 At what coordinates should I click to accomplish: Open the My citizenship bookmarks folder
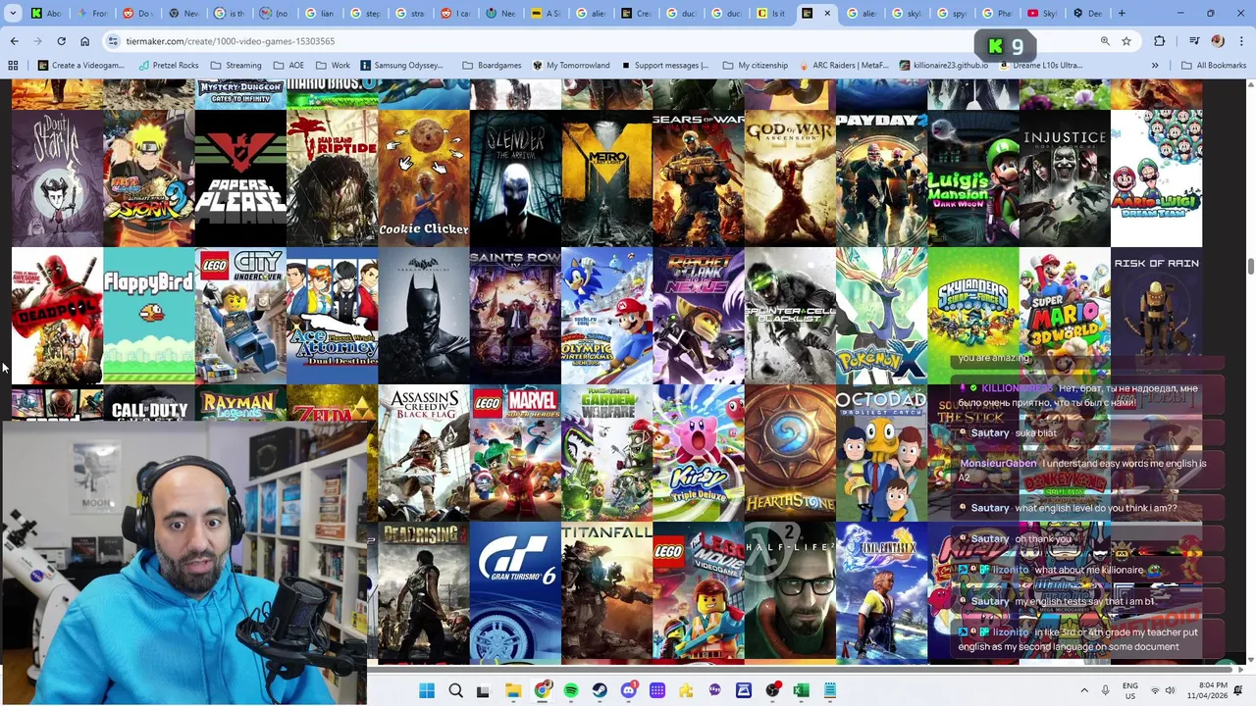pos(755,66)
